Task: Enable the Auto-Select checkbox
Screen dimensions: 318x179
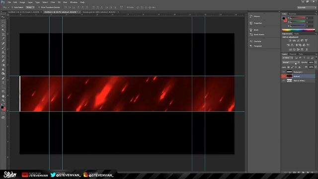Action: pos(12,7)
